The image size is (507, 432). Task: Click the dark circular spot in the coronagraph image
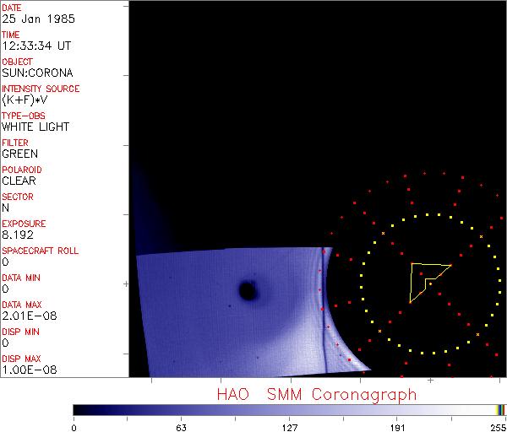[x=248, y=291]
